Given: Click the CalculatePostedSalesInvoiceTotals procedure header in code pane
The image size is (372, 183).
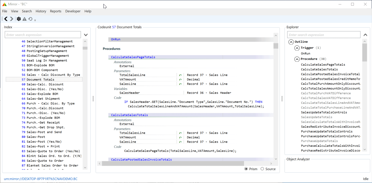Looking at the screenshot, I should click(x=141, y=160).
